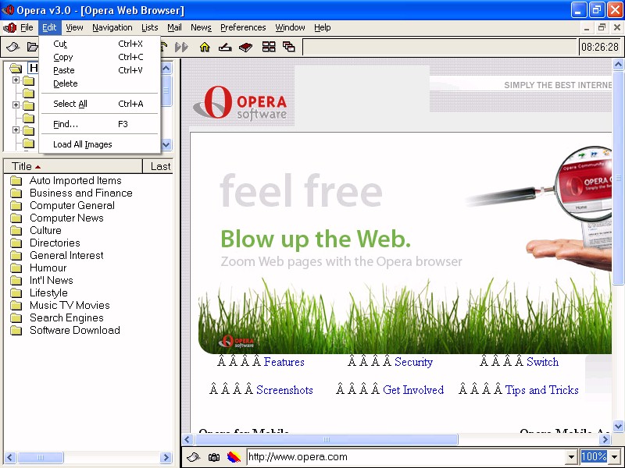Click the page icon beside the address field

pos(193,457)
